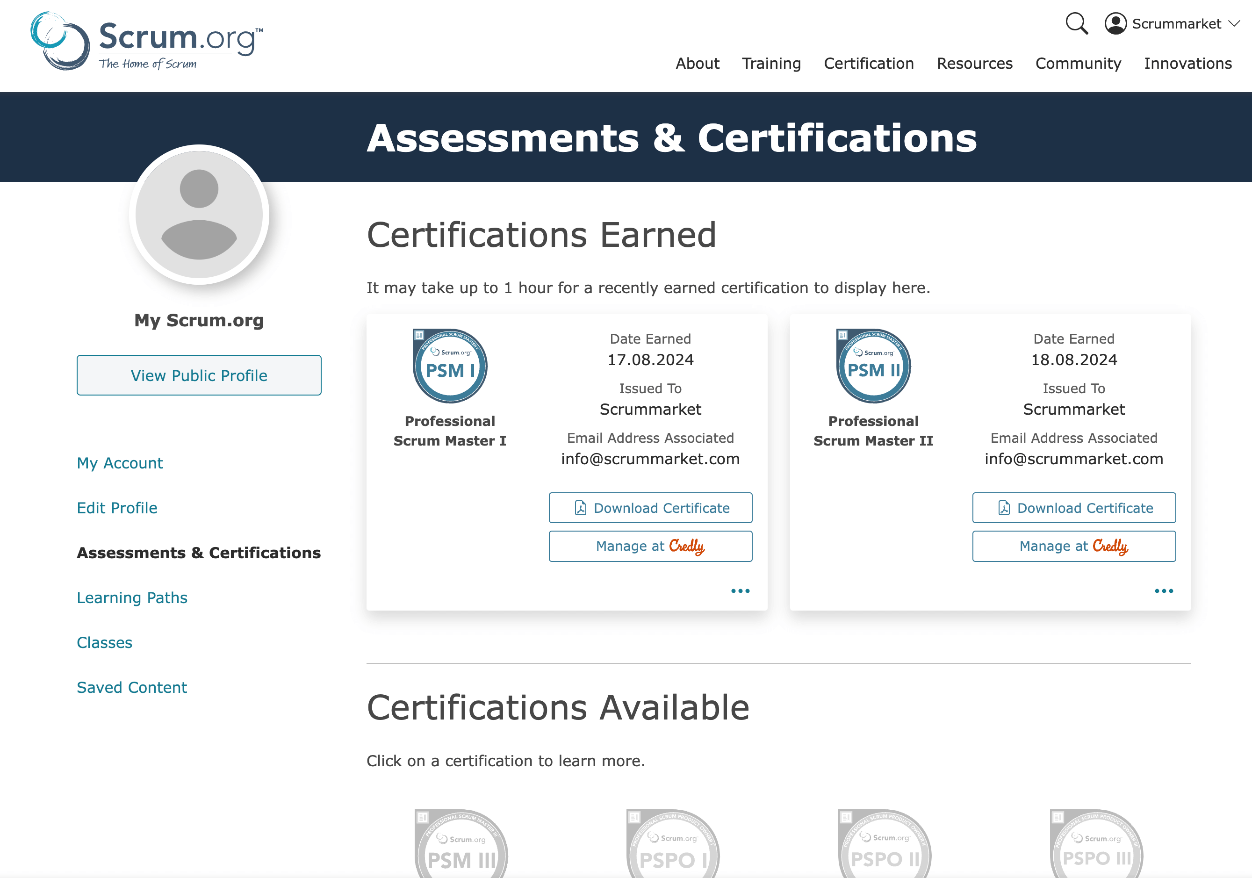This screenshot has height=878, width=1252.
Task: Click the PSM II badge icon
Action: click(x=873, y=366)
